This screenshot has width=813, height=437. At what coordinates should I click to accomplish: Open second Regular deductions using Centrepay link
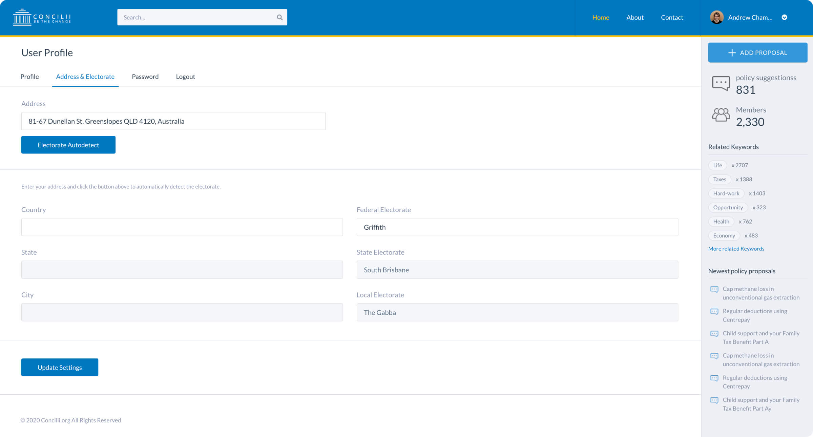755,382
